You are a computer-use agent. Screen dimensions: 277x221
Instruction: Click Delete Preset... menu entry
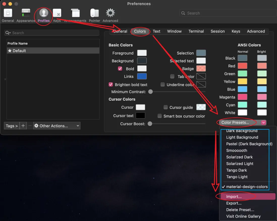pos(248,210)
